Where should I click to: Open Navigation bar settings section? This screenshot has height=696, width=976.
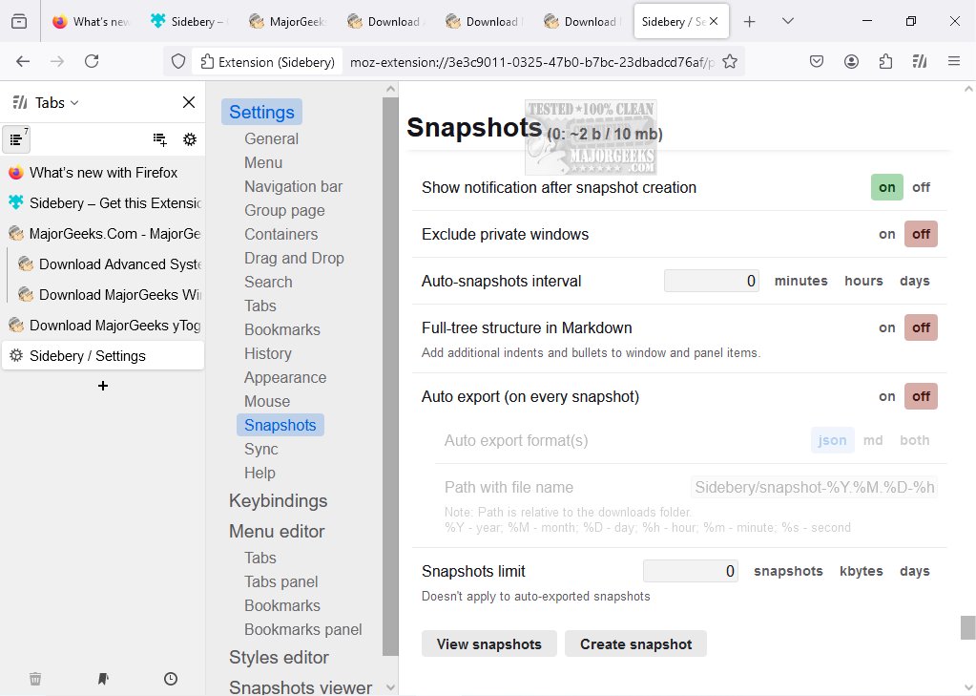[293, 186]
